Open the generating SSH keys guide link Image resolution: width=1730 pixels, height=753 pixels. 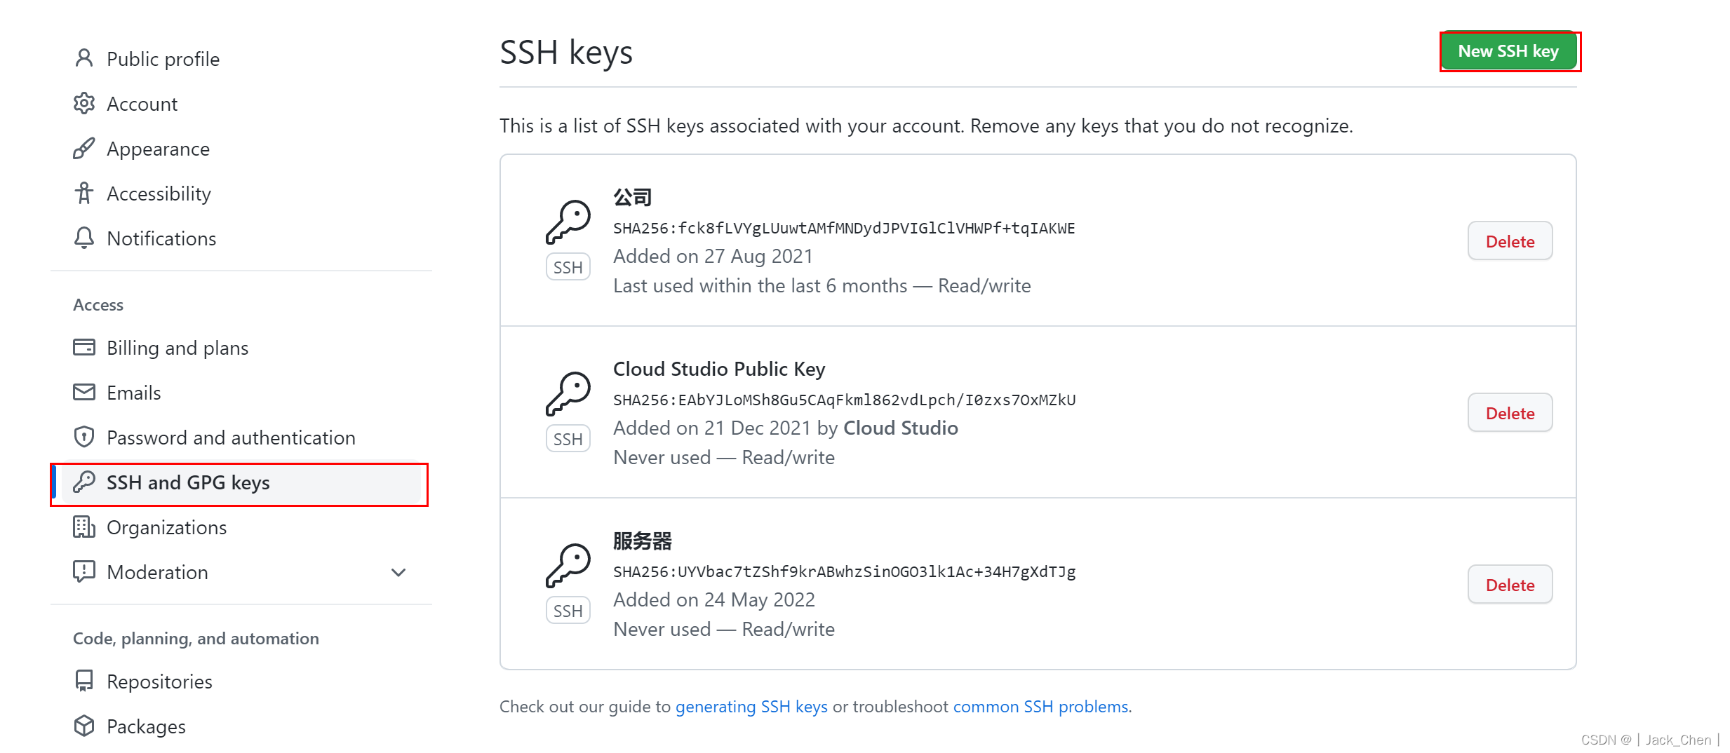[751, 707]
